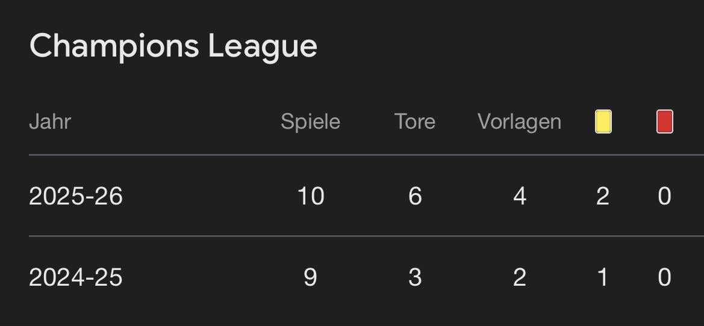
Task: Click the Tore value 6 for 2025-26
Action: (415, 196)
